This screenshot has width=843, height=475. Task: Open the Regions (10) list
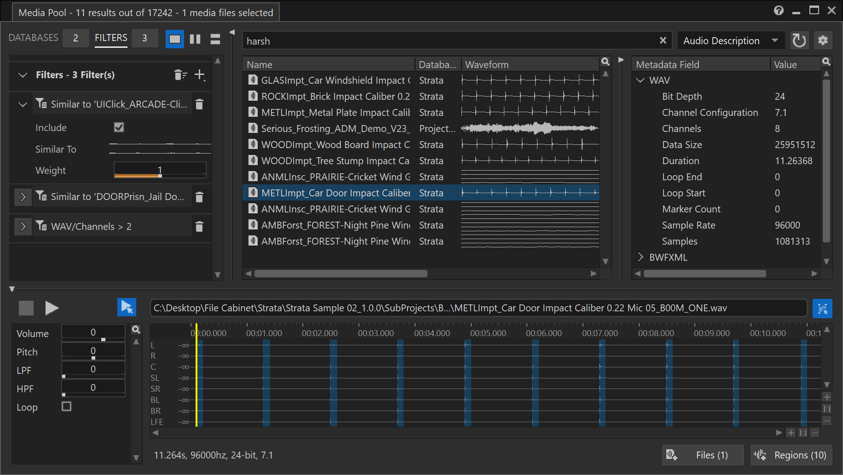tap(791, 455)
